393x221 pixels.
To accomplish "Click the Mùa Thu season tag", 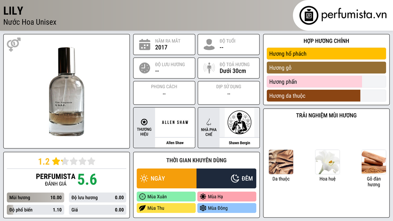I will coord(166,208).
